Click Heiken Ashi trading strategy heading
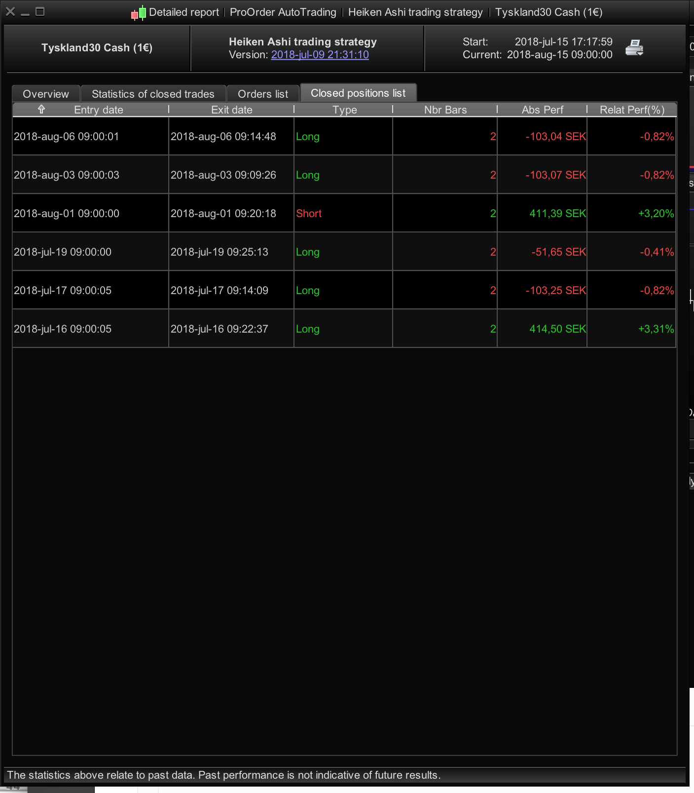 pyautogui.click(x=303, y=42)
